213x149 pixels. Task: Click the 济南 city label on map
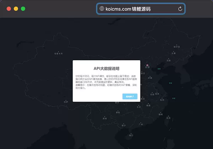pos(150,78)
